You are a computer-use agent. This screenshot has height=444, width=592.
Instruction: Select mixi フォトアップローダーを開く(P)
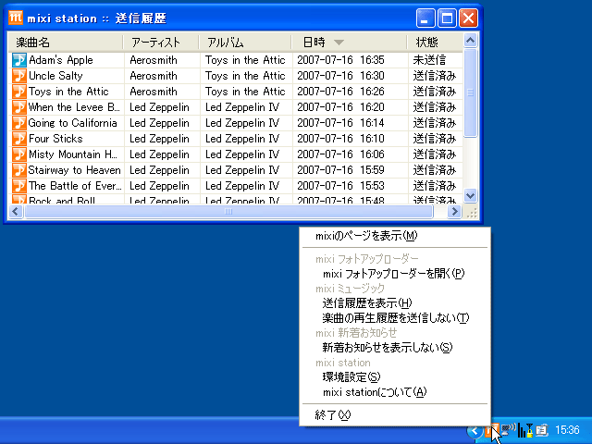(x=395, y=274)
